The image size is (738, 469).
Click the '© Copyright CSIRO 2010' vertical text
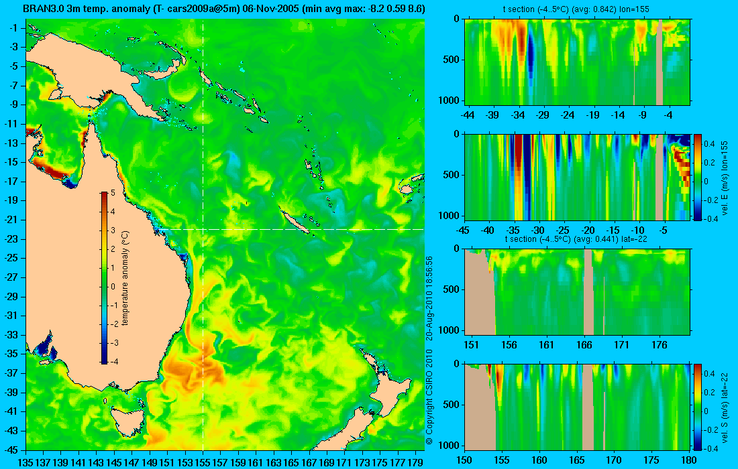tap(429, 397)
